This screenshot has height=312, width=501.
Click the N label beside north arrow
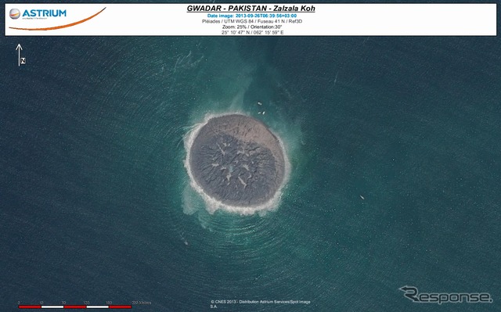pos(23,61)
